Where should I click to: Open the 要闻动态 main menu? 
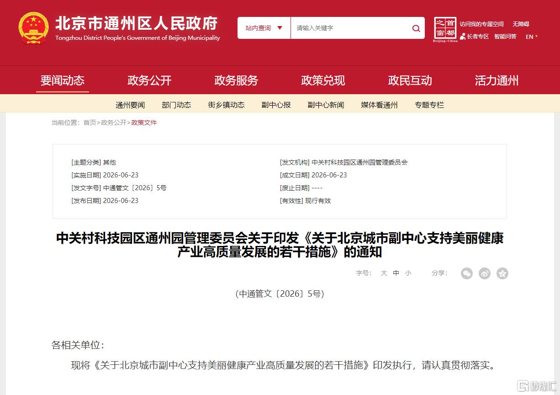(63, 80)
